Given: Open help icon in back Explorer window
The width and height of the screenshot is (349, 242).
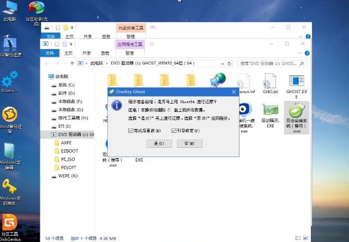Looking at the screenshot, I should pyautogui.click(x=308, y=36).
